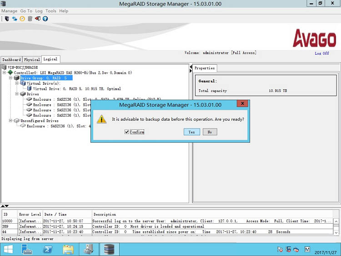Click the M input indicator in tray
Screen dimensions: 341x256
tap(307, 249)
